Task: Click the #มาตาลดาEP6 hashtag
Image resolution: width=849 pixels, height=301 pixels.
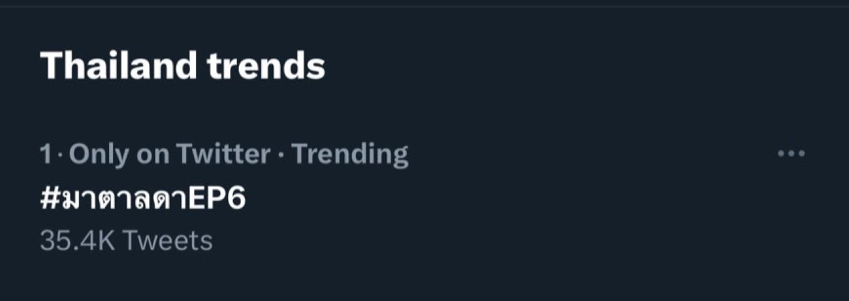Action: 142,199
